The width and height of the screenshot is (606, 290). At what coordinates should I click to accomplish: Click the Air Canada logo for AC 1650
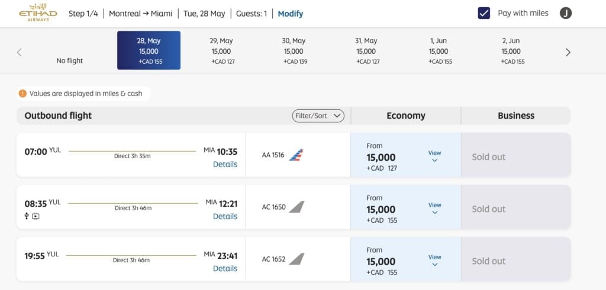click(296, 207)
